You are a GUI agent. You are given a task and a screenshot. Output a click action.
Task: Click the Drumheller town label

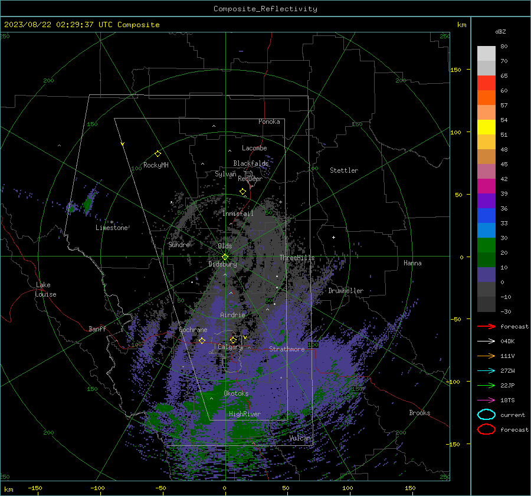(346, 291)
